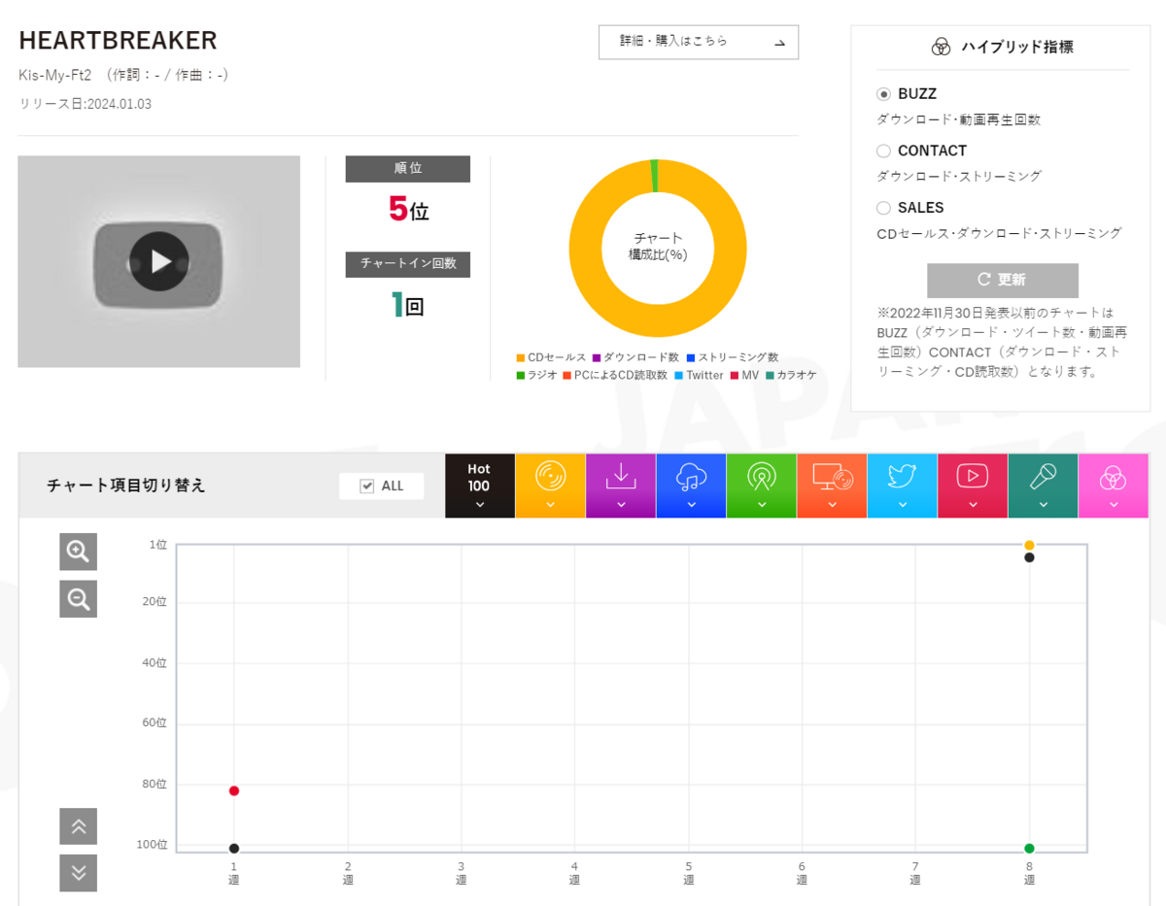Toggle the orange PC CD lookup icon tab
The height and width of the screenshot is (906, 1166).
pos(832,485)
